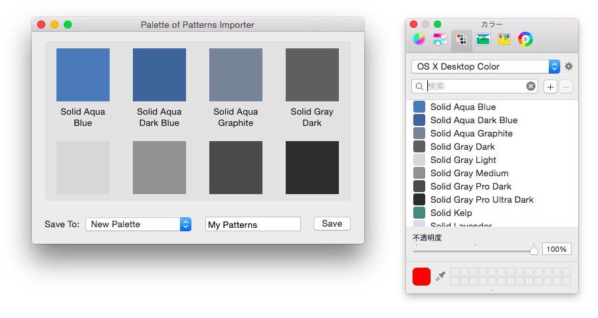This screenshot has width=598, height=318.
Task: Click the 100% opacity value field
Action: [x=557, y=249]
